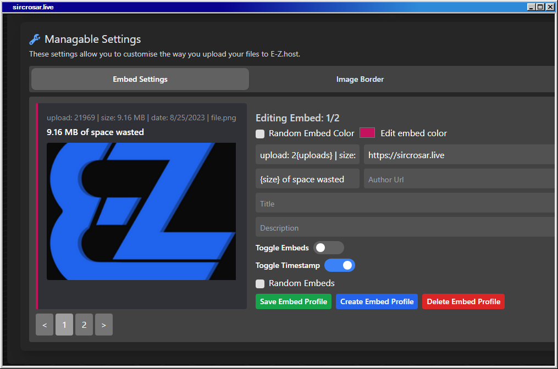The width and height of the screenshot is (558, 369).
Task: Open the pink embed color swatch
Action: 367,133
